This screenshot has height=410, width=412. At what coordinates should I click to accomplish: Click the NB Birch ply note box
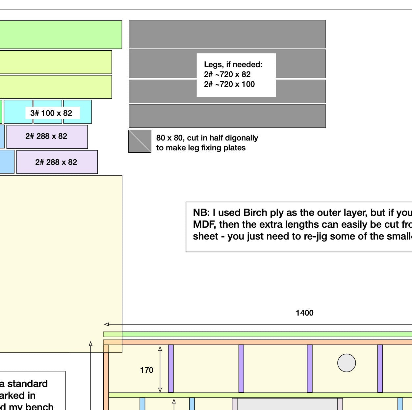[299, 227]
